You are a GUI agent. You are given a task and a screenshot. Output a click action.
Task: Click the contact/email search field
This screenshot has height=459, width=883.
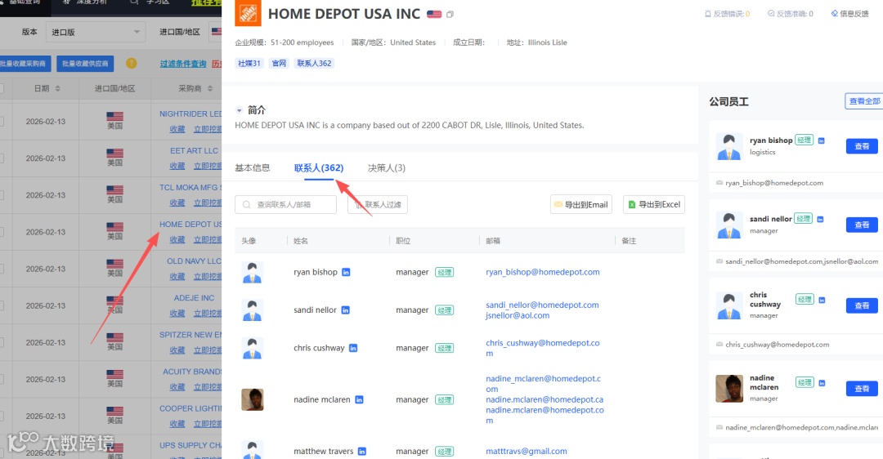coord(285,205)
